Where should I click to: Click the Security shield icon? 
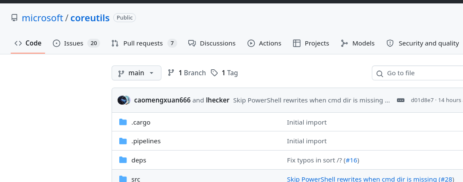click(x=390, y=43)
